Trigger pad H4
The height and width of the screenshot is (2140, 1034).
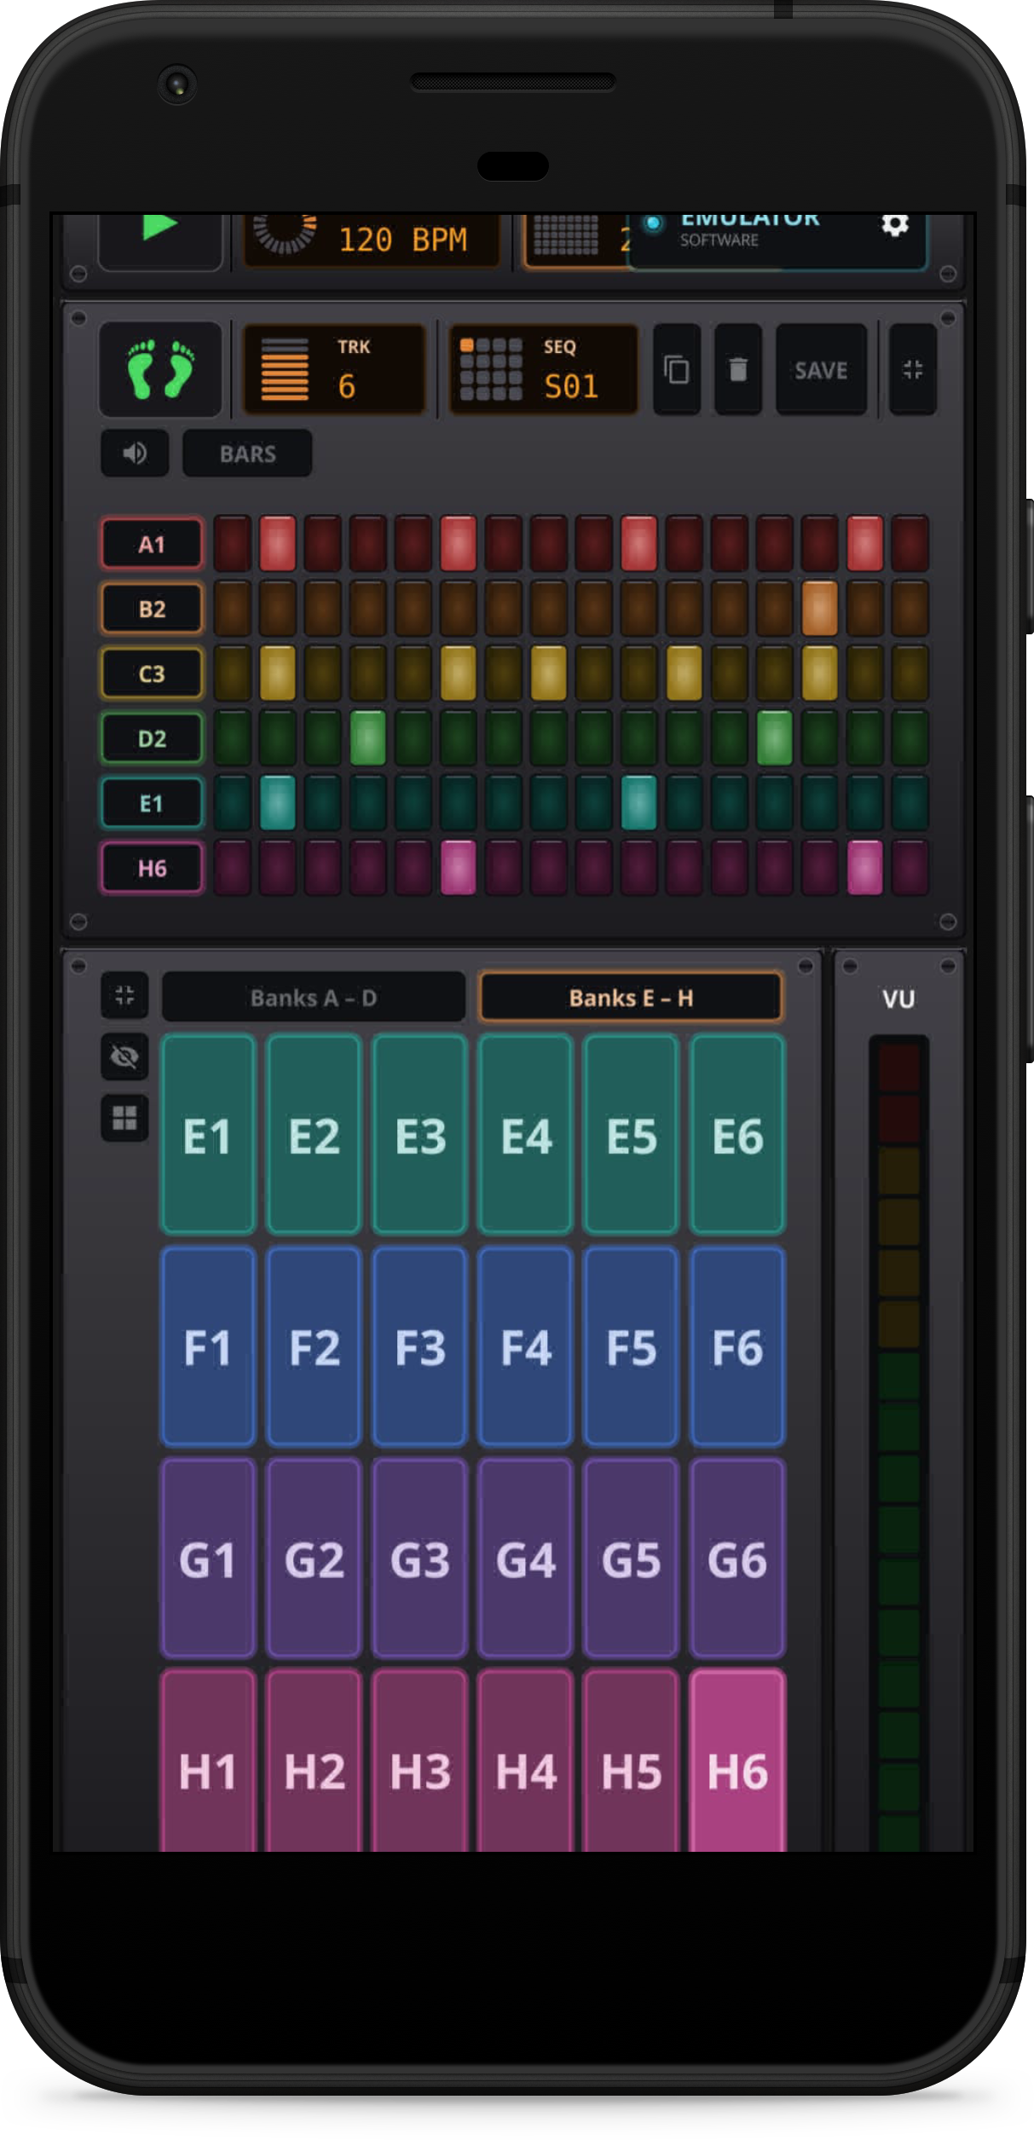(525, 1760)
